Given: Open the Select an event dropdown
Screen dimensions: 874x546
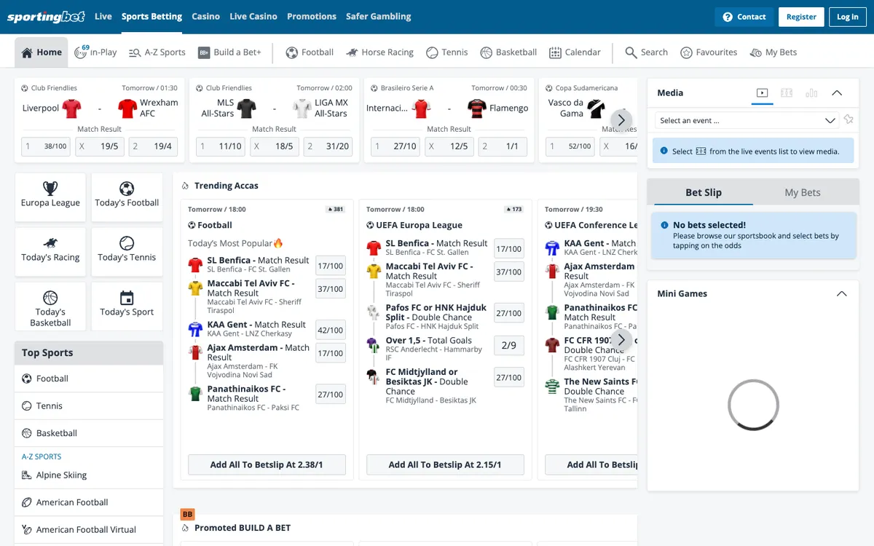Looking at the screenshot, I should pos(747,120).
